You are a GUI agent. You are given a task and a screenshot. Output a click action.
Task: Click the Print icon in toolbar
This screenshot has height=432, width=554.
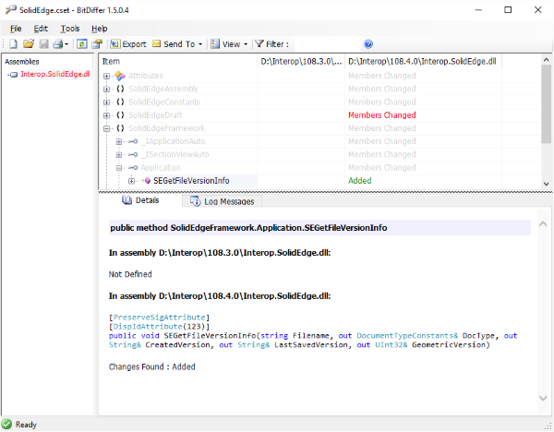click(58, 44)
